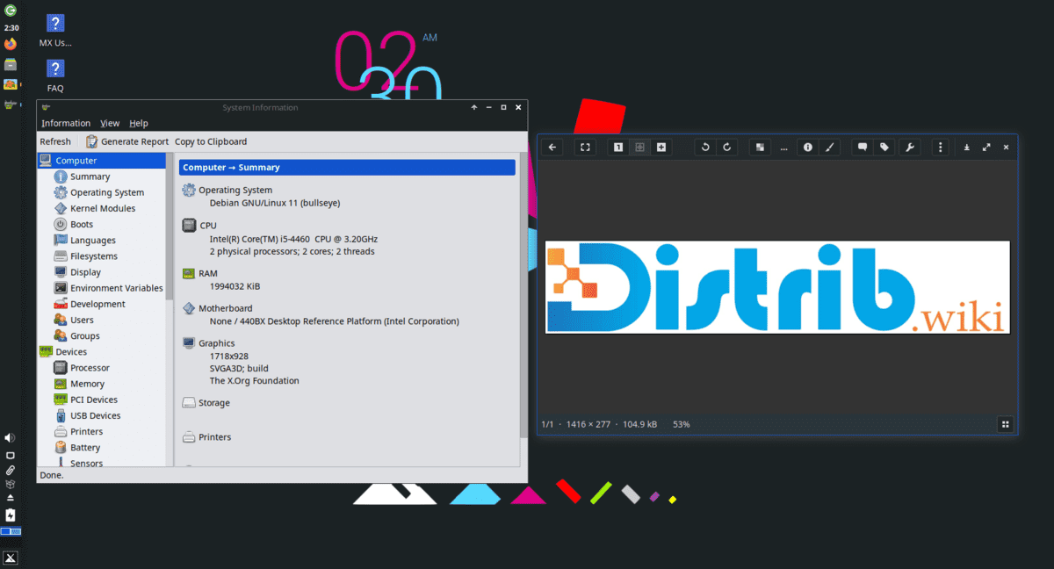Image resolution: width=1054 pixels, height=569 pixels.
Task: Toggle checkerboard transparency background
Action: (760, 148)
